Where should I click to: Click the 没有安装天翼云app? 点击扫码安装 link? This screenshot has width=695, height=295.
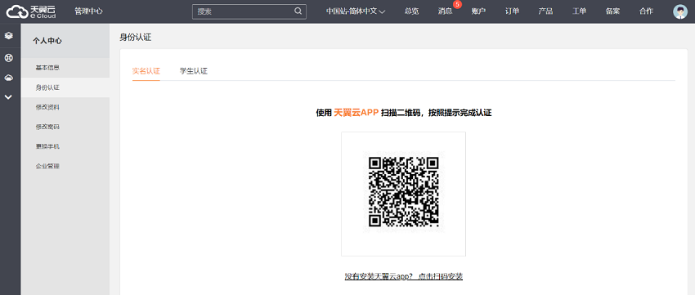(x=404, y=276)
